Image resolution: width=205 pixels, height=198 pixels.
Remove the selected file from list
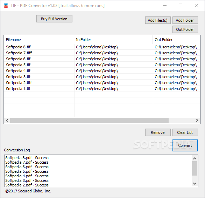click(158, 132)
